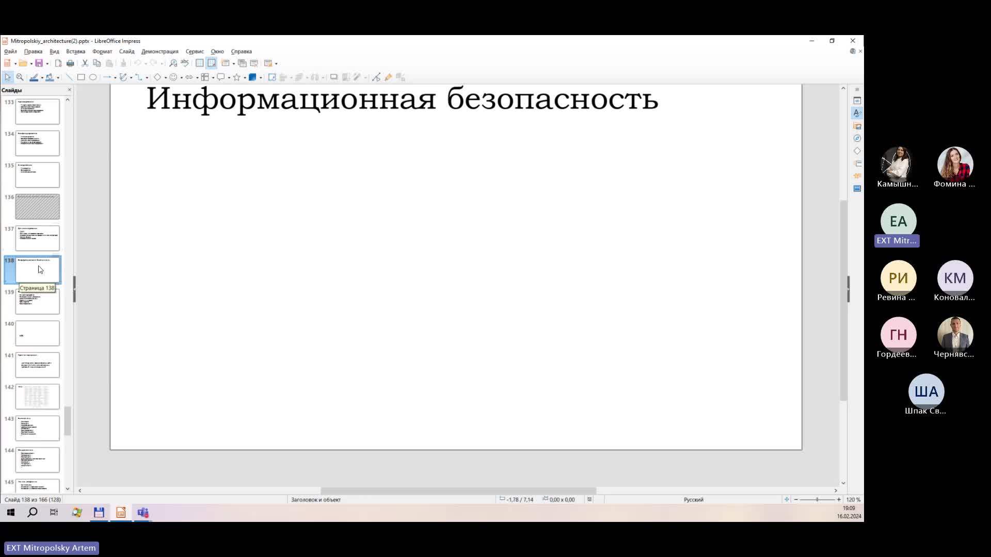The height and width of the screenshot is (557, 991).
Task: Open the New presentation dropdown arrow
Action: 15,64
